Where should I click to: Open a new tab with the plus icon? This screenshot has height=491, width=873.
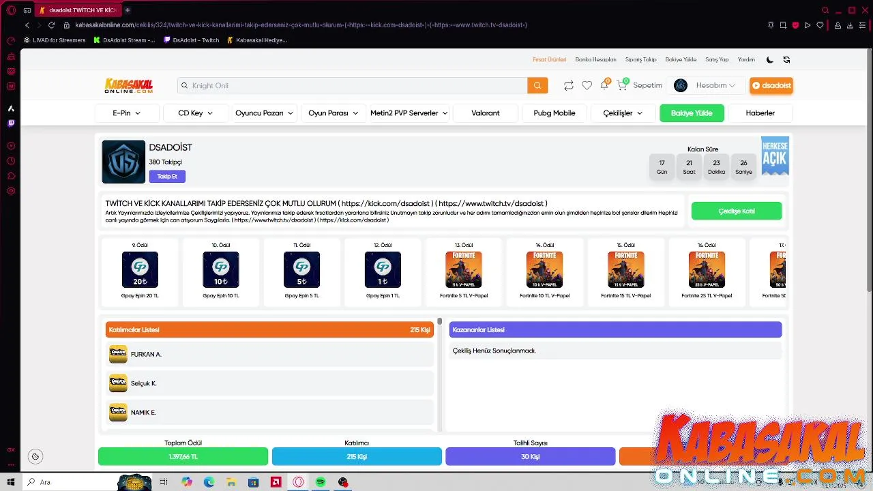pos(128,10)
